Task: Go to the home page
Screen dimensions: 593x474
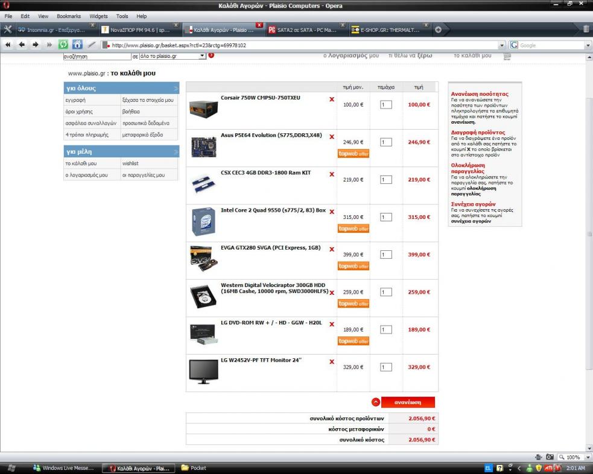Action: click(x=77, y=45)
